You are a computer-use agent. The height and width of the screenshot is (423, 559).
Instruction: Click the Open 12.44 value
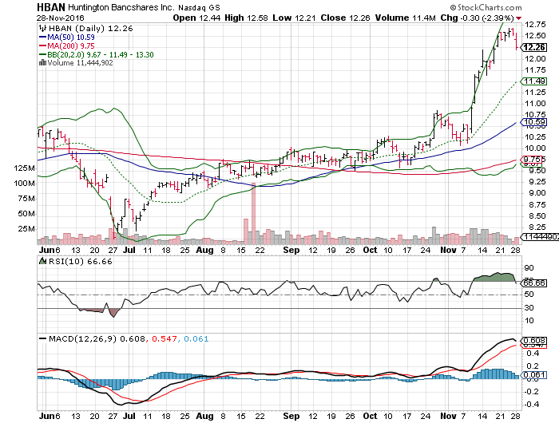(x=196, y=18)
